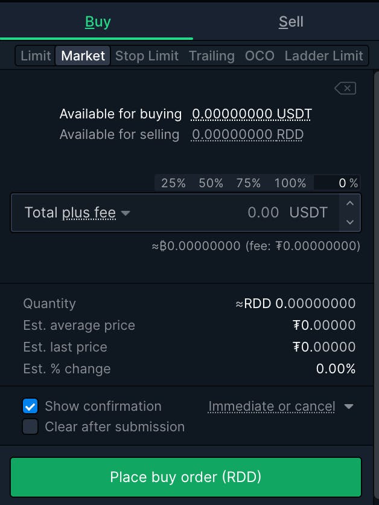Switch to Trailing order type
Screen dimensions: 379x505
pyautogui.click(x=211, y=56)
